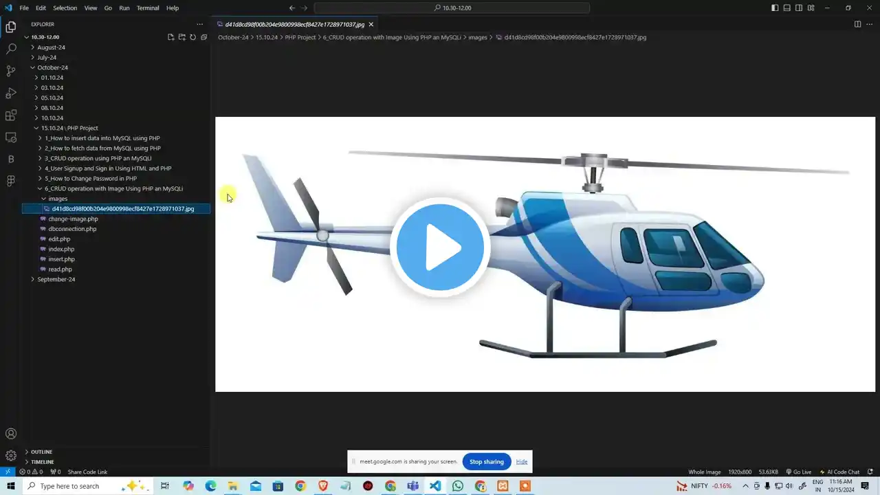
Task: Toggle the bottom panel layout button
Action: (x=786, y=8)
